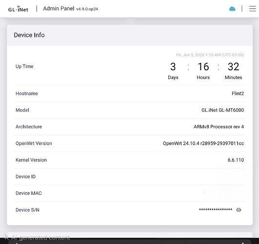This screenshot has height=244, width=259.
Task: Reveal the Device S/N with eye icon
Action: 239,210
